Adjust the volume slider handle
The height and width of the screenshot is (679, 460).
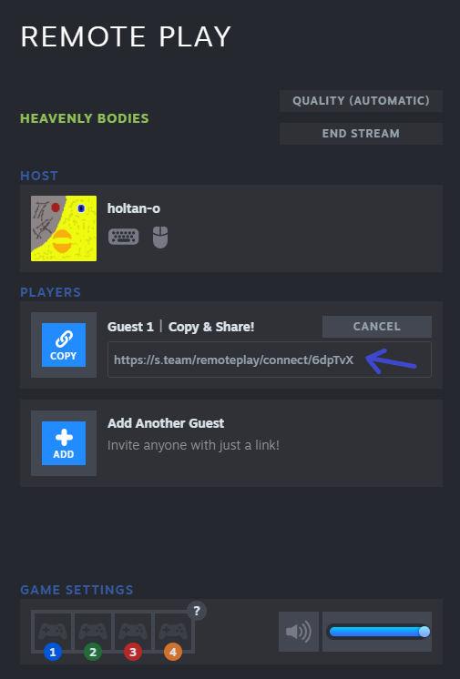point(424,632)
